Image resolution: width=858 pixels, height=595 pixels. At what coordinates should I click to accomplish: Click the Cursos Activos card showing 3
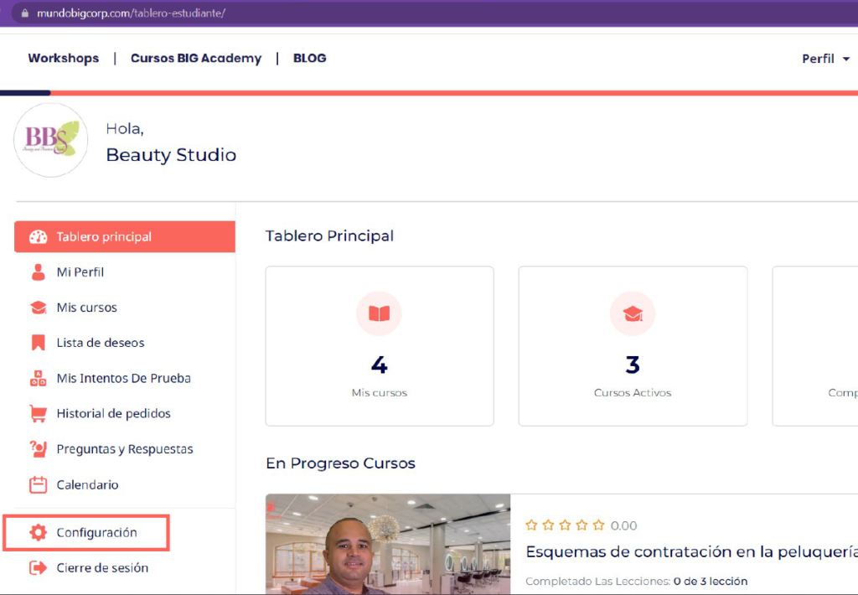coord(633,346)
